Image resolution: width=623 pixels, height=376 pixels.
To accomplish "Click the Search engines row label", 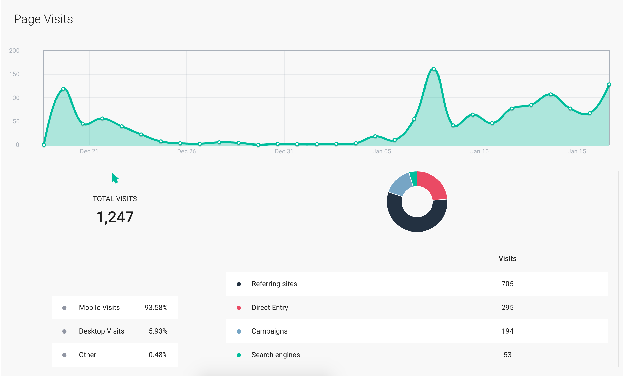I will 276,355.
